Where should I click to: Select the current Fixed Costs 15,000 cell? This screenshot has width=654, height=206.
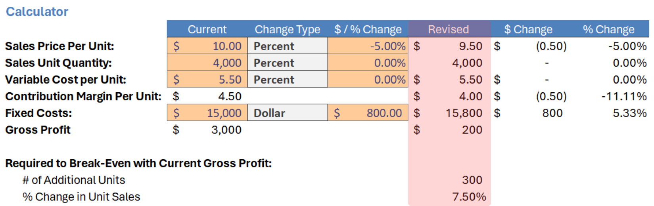[207, 113]
